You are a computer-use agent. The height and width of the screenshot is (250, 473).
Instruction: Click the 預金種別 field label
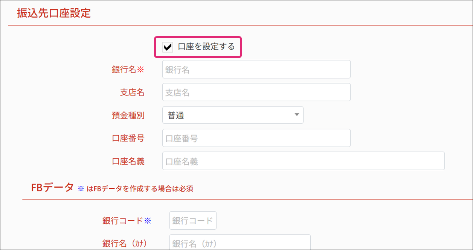pyautogui.click(x=128, y=115)
